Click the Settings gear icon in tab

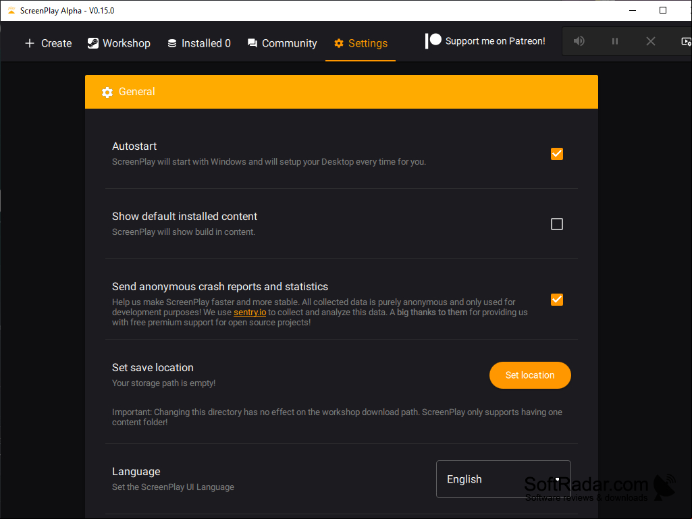point(338,43)
